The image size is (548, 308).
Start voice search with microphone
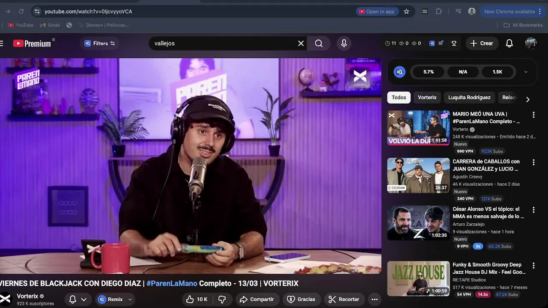[344, 43]
